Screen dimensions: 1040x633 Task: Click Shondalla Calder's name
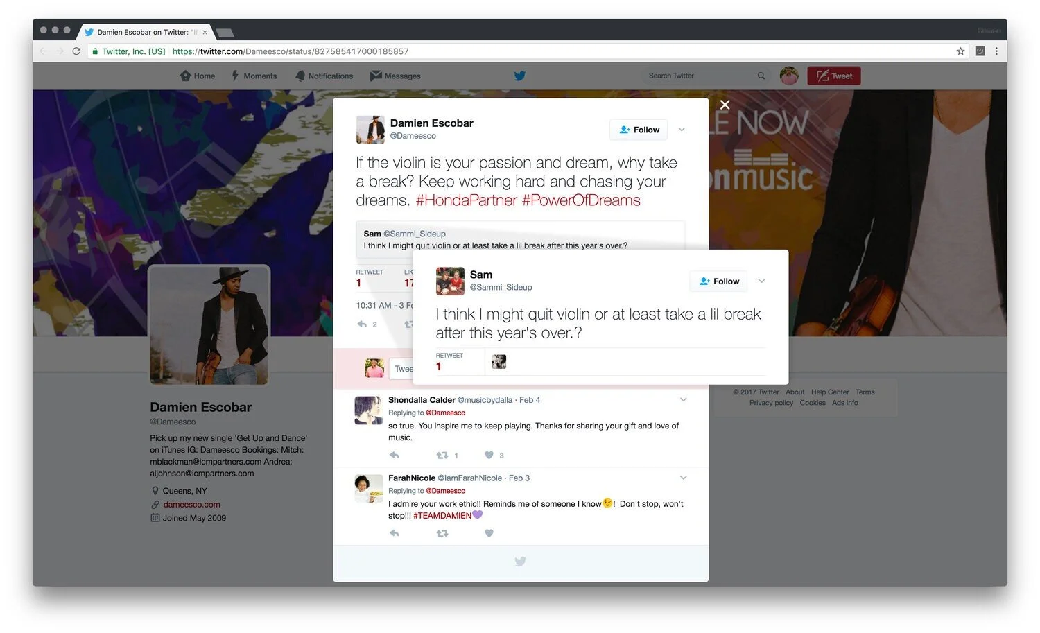click(x=422, y=400)
